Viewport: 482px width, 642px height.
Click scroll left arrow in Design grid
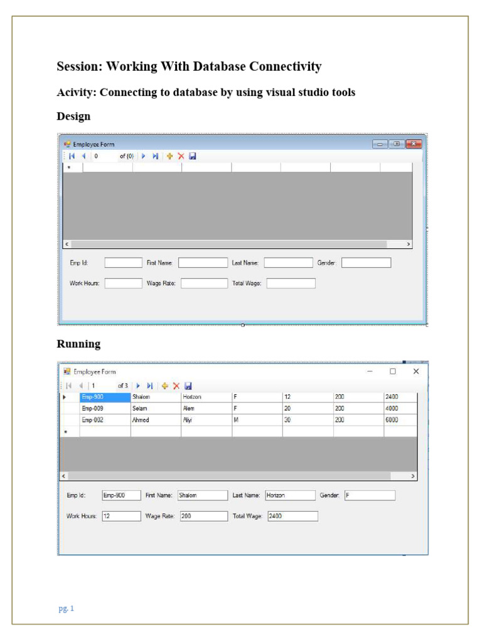67,244
